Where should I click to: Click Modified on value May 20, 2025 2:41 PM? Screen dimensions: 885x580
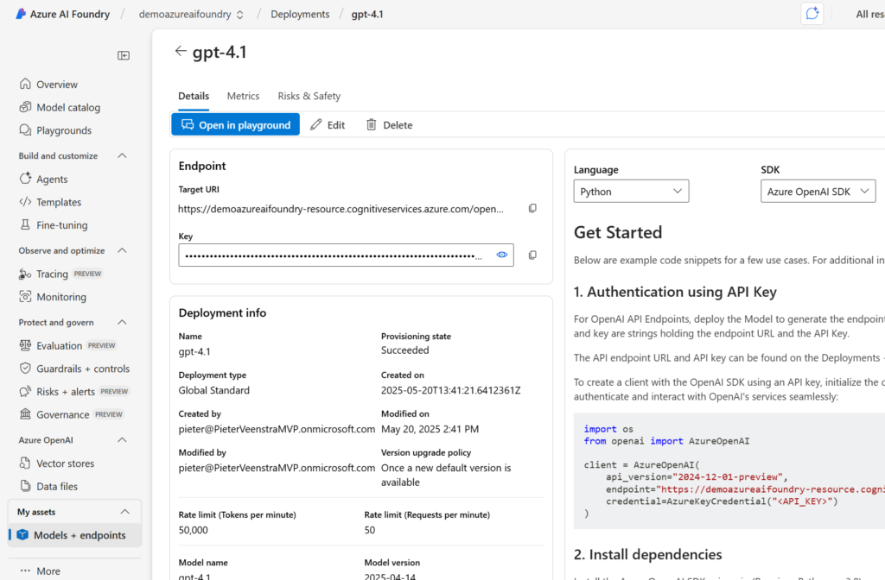click(430, 429)
